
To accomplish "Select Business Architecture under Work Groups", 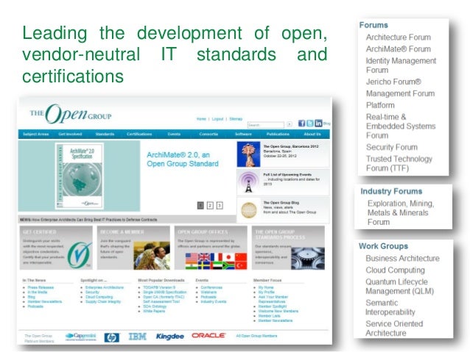I will [402, 259].
